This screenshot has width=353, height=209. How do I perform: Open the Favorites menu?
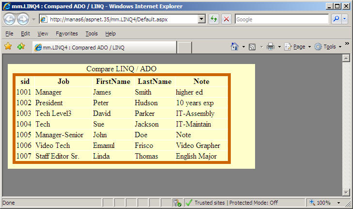point(66,33)
